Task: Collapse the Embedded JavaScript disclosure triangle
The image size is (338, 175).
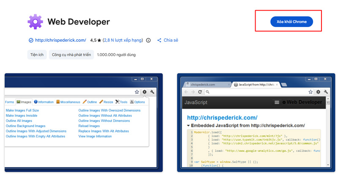Action: point(188,126)
